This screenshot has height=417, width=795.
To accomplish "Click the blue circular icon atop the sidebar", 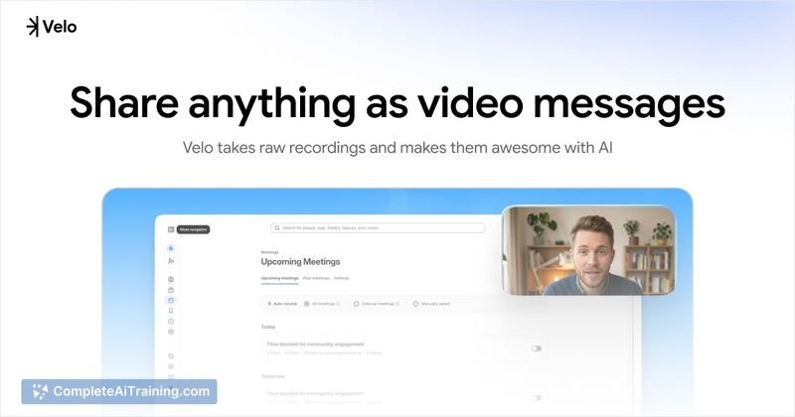I will tap(171, 248).
